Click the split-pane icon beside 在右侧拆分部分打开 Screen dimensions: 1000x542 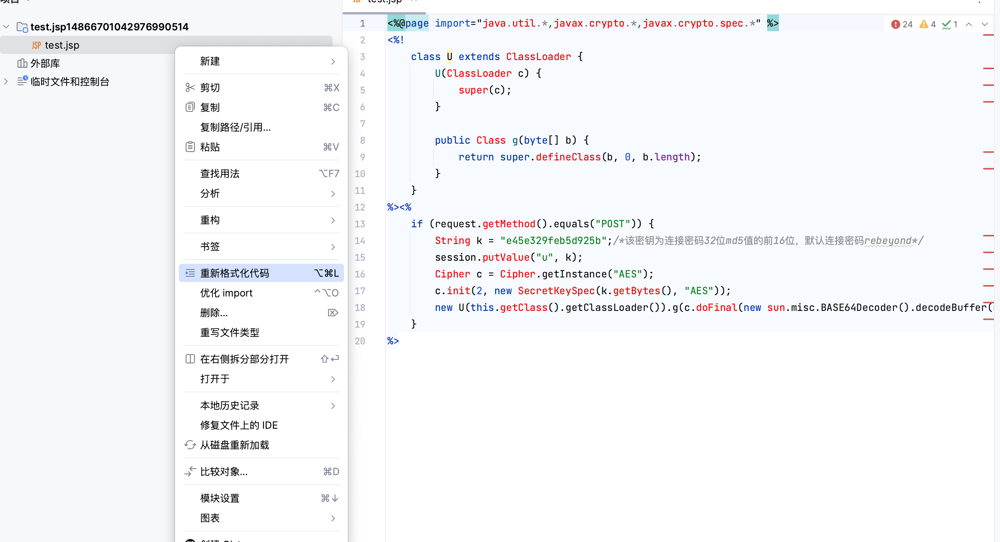[190, 359]
